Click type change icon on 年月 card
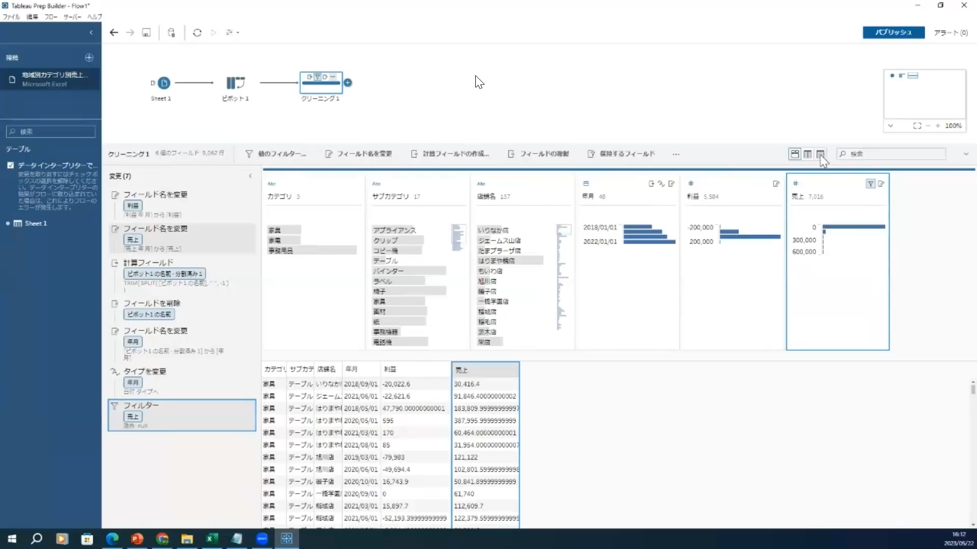This screenshot has height=549, width=977. tap(661, 184)
